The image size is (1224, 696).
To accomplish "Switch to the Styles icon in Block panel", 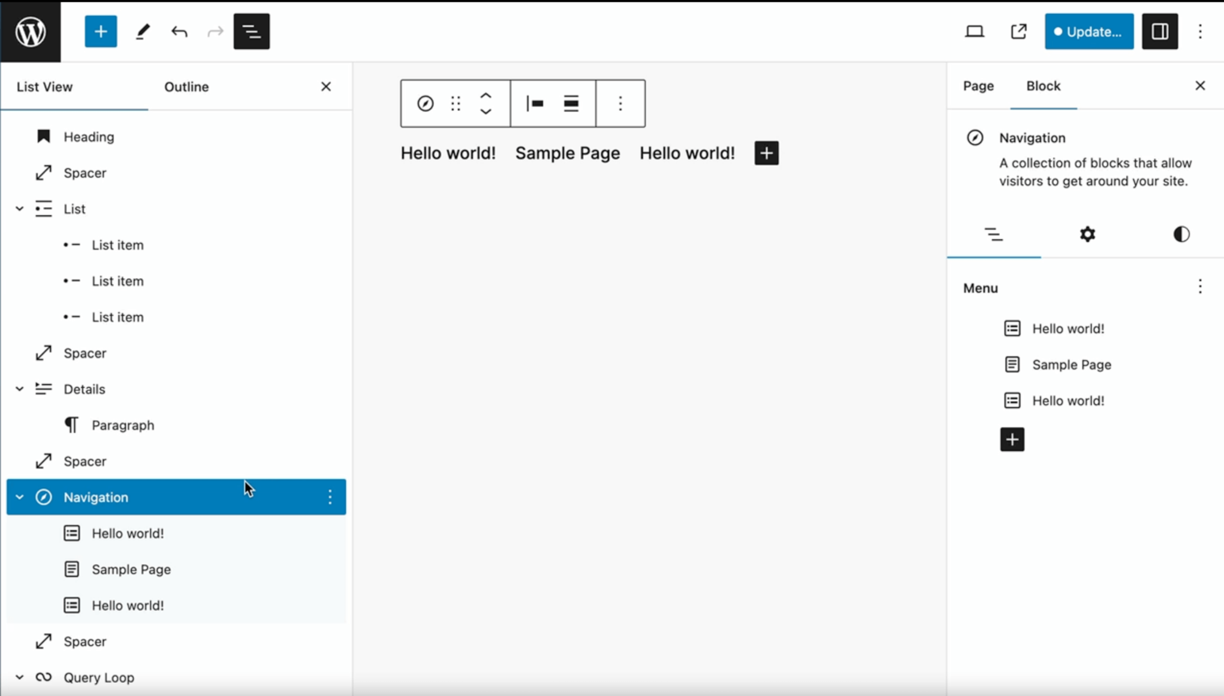I will pos(1182,234).
